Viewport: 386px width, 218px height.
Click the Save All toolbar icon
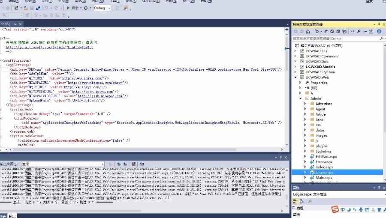(38, 8)
